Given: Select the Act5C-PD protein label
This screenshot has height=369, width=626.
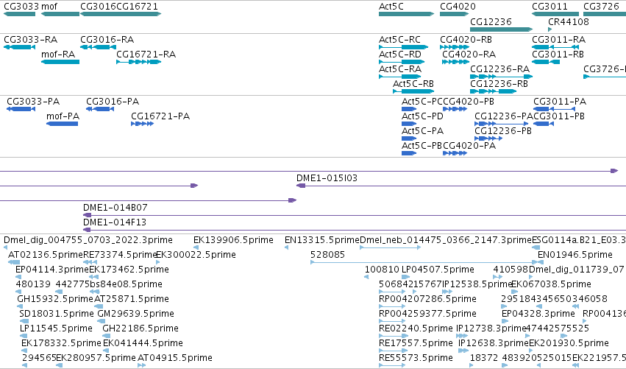Looking at the screenshot, I should 422,116.
